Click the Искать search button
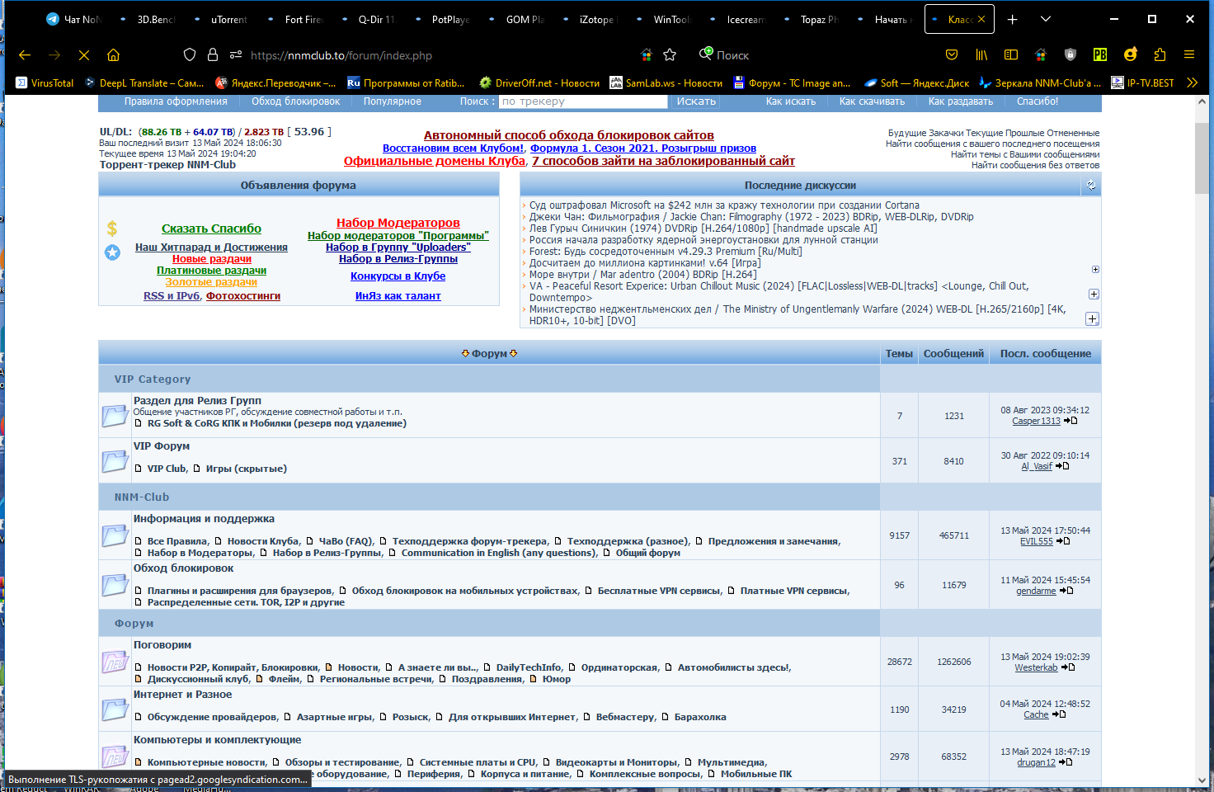 (x=696, y=101)
